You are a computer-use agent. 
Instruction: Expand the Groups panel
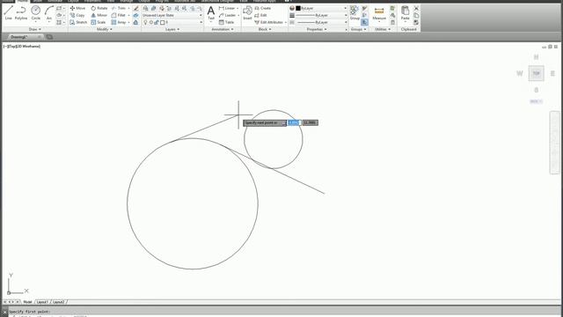coord(358,29)
